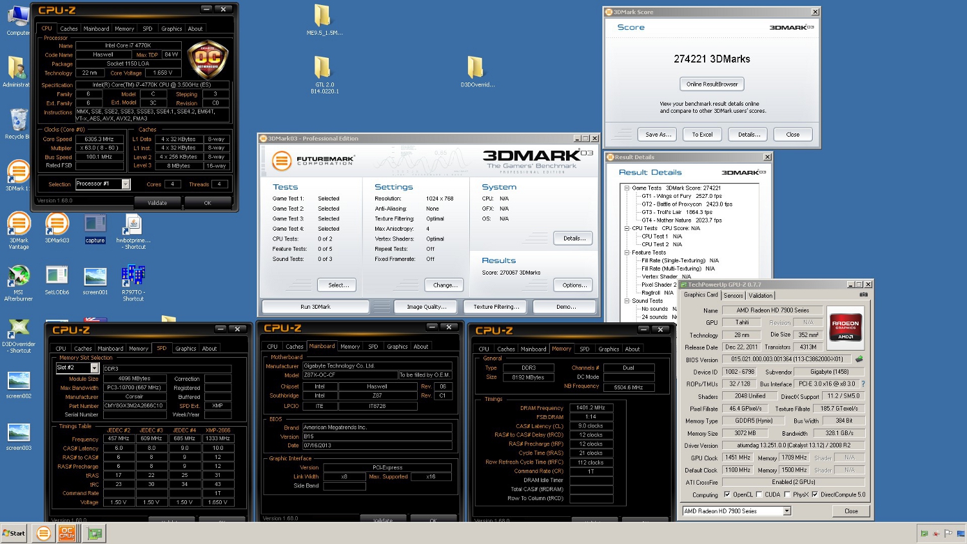The image size is (967, 544).
Task: Open the 3DMark03 desktop shortcut
Action: tap(57, 228)
